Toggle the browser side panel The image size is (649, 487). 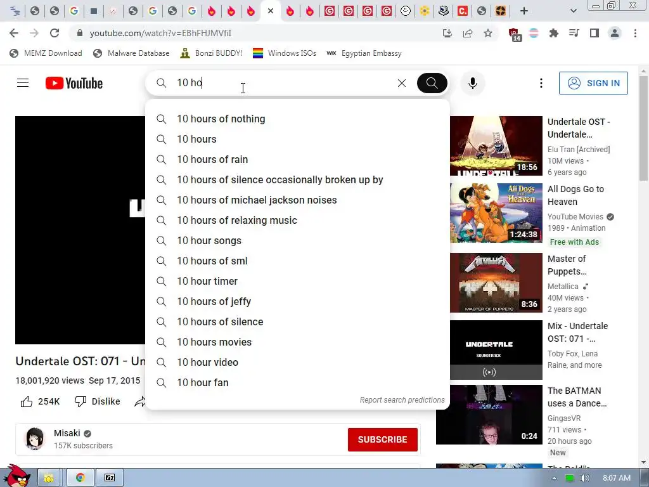[594, 33]
